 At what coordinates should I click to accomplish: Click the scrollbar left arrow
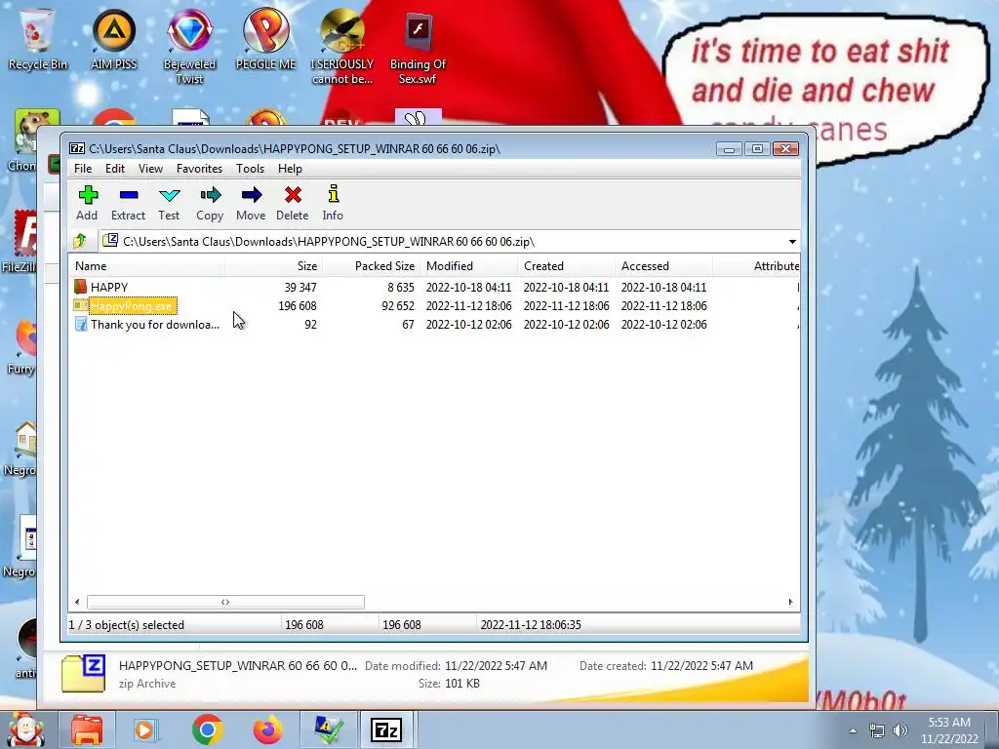pyautogui.click(x=77, y=602)
